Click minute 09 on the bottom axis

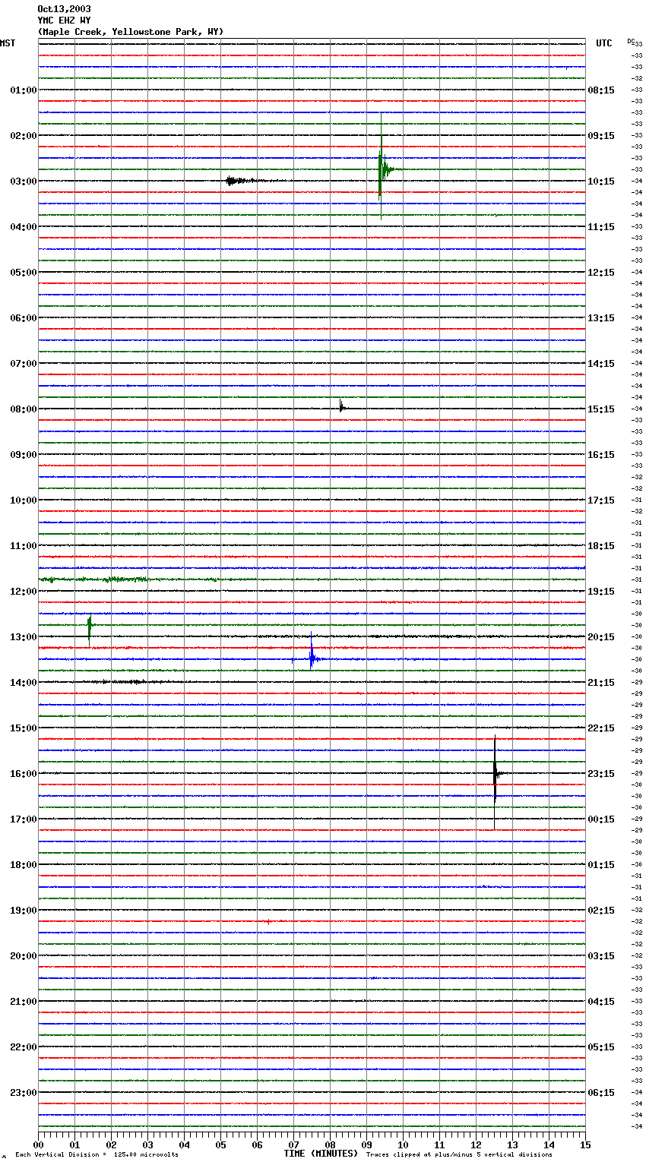click(366, 1144)
